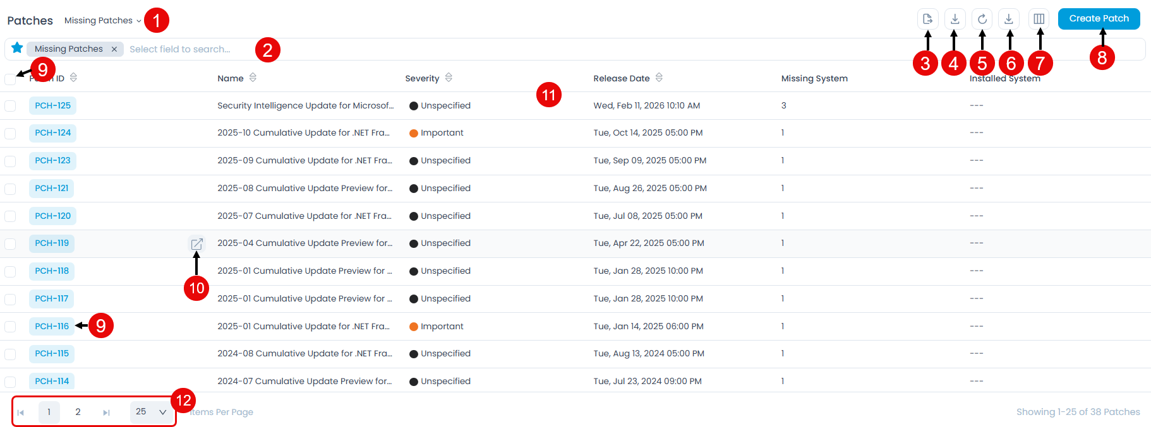Screen dimensions: 1151x427
Task: Click '2025-07 Cumulative Update for .NET Fra…' name
Action: (304, 216)
